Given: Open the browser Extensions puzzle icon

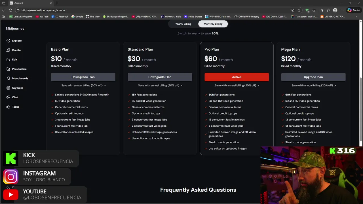Looking at the screenshot, I should (x=314, y=10).
